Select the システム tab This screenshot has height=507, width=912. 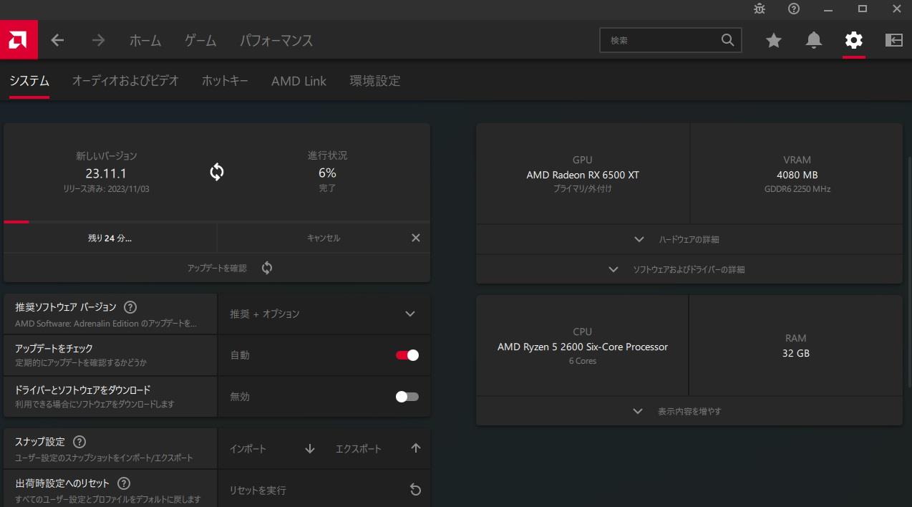29,81
